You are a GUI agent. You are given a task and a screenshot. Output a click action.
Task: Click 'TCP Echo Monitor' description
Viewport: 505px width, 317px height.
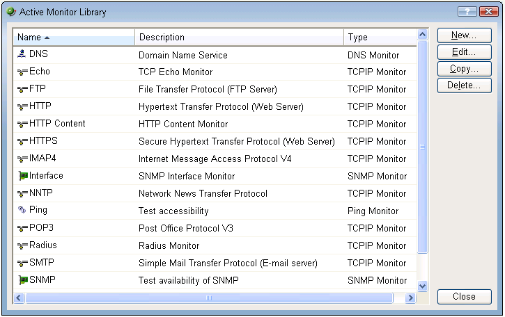coord(176,72)
